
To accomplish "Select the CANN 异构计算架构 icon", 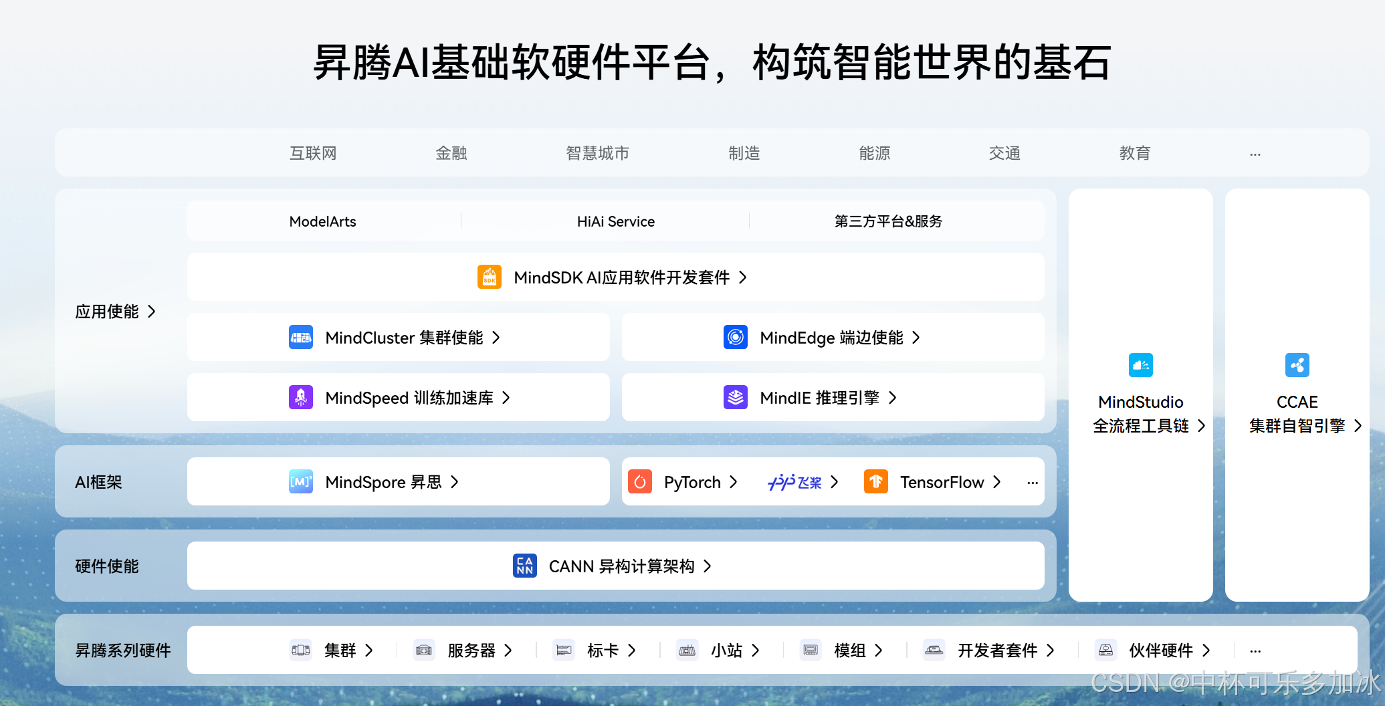I will click(525, 566).
